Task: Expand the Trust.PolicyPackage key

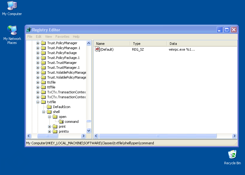Action: click(38, 53)
